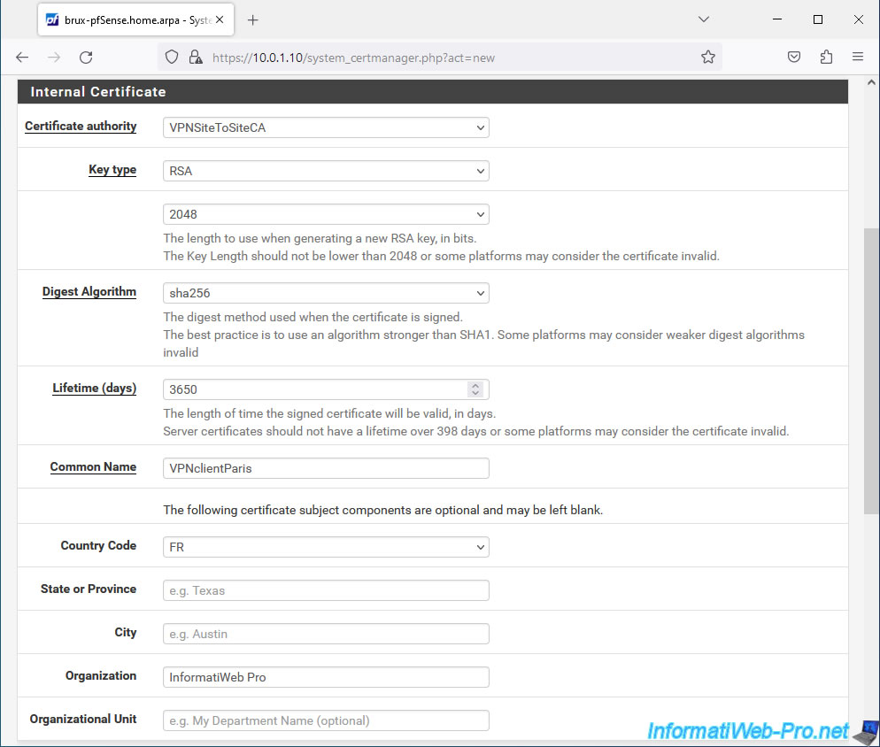Screen dimensions: 880x747
Task: Click the Key type label
Action: pos(112,170)
